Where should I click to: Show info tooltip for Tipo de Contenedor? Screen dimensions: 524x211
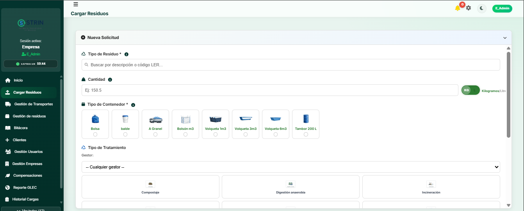133,105
